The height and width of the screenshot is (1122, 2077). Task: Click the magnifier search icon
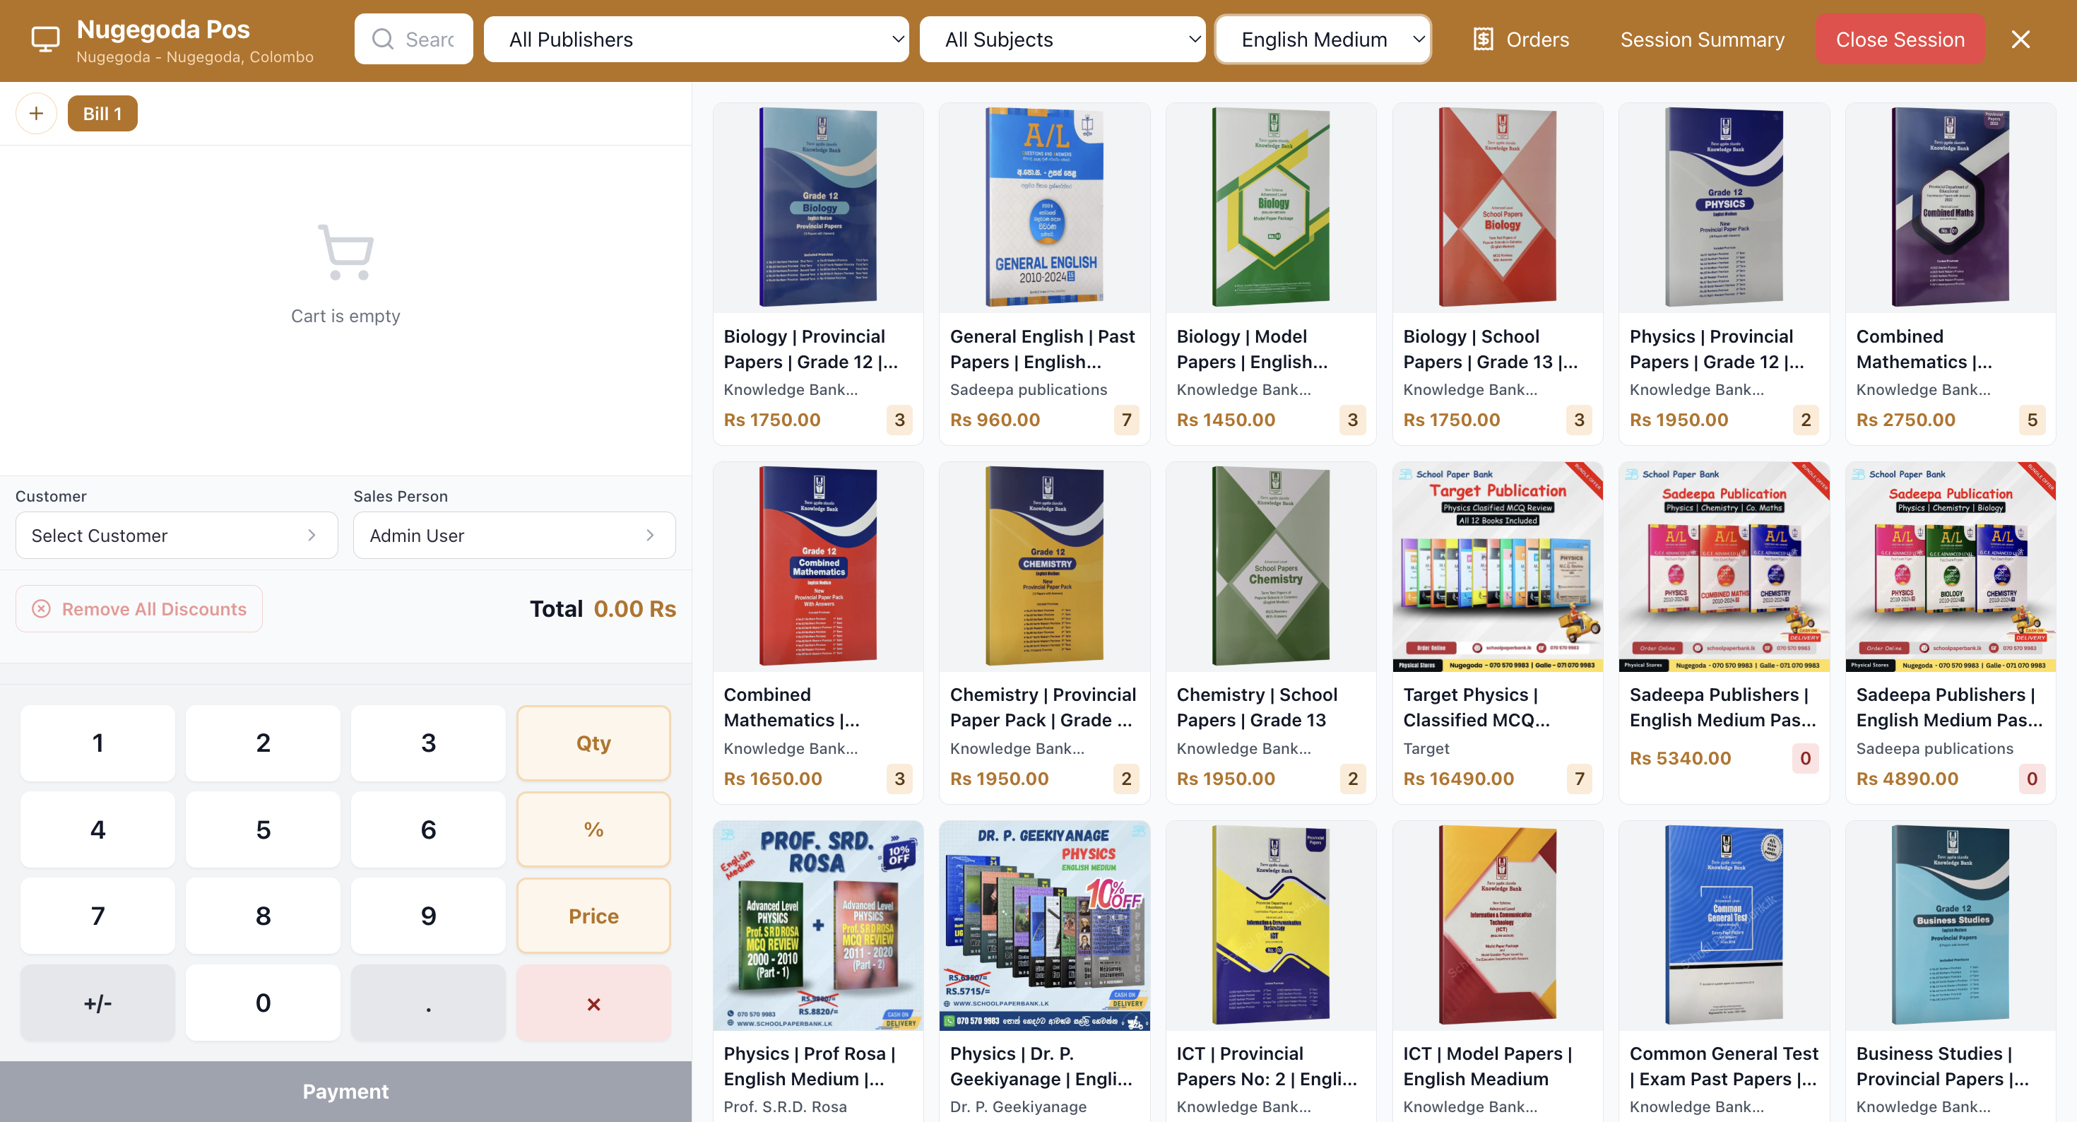[x=383, y=40]
